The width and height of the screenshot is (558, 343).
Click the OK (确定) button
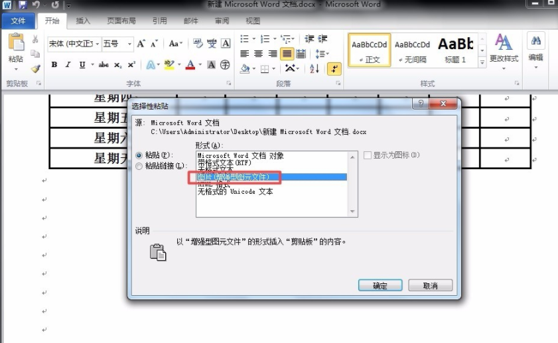click(x=380, y=285)
